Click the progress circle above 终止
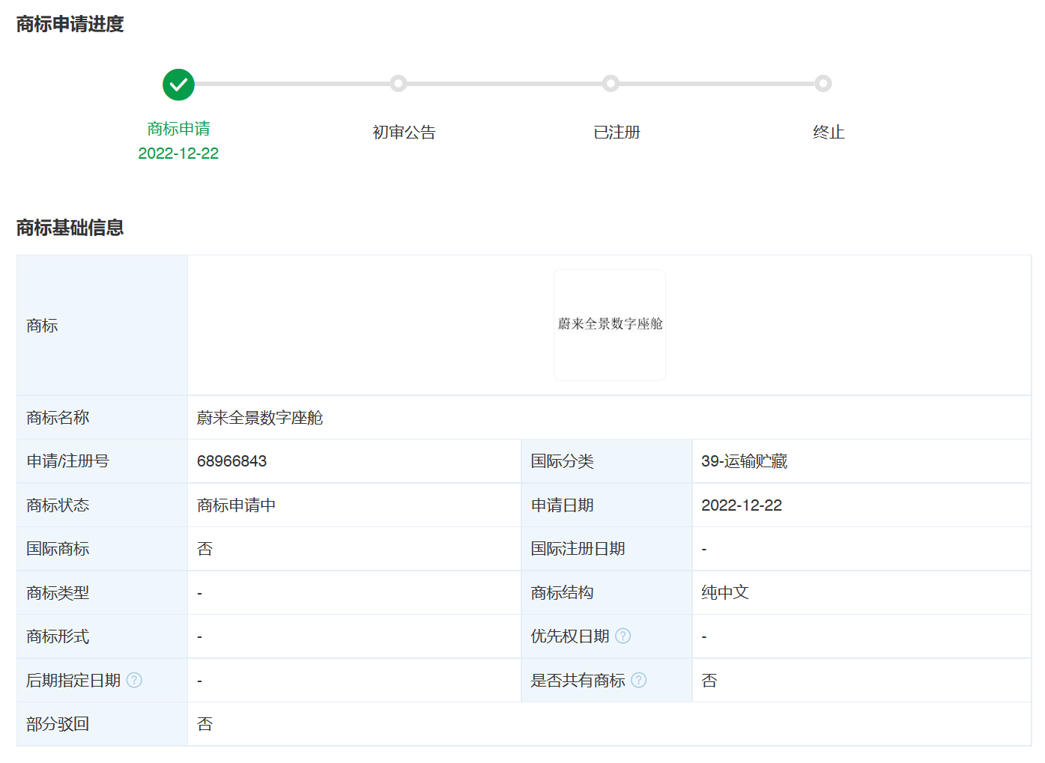The width and height of the screenshot is (1045, 763). coord(823,83)
